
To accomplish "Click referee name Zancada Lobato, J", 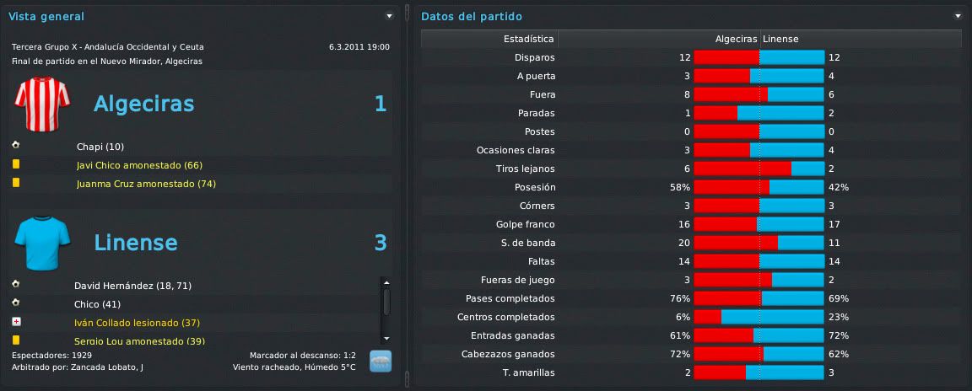I will point(107,367).
